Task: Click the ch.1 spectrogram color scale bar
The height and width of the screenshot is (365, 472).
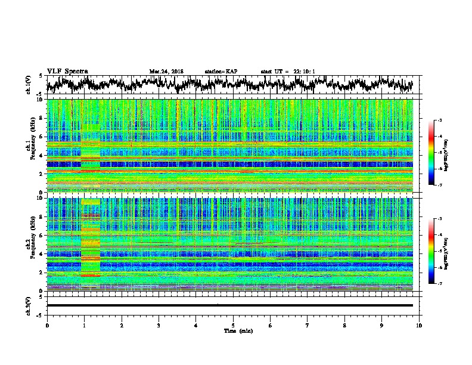Action: [431, 153]
